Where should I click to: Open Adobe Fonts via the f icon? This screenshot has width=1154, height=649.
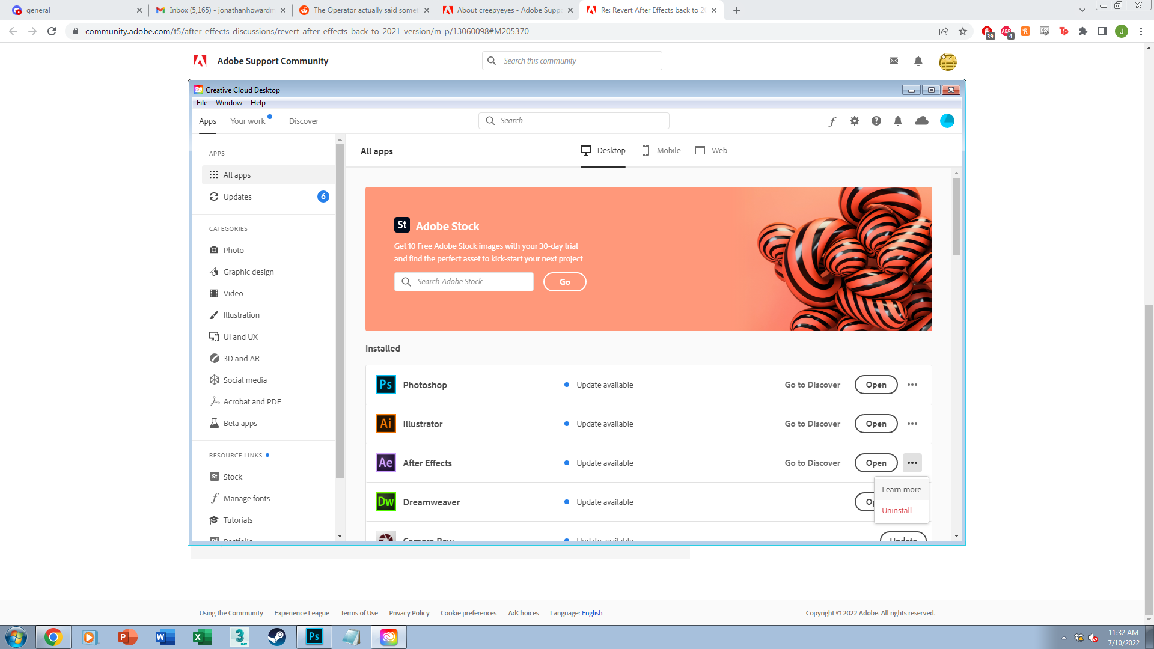click(832, 121)
